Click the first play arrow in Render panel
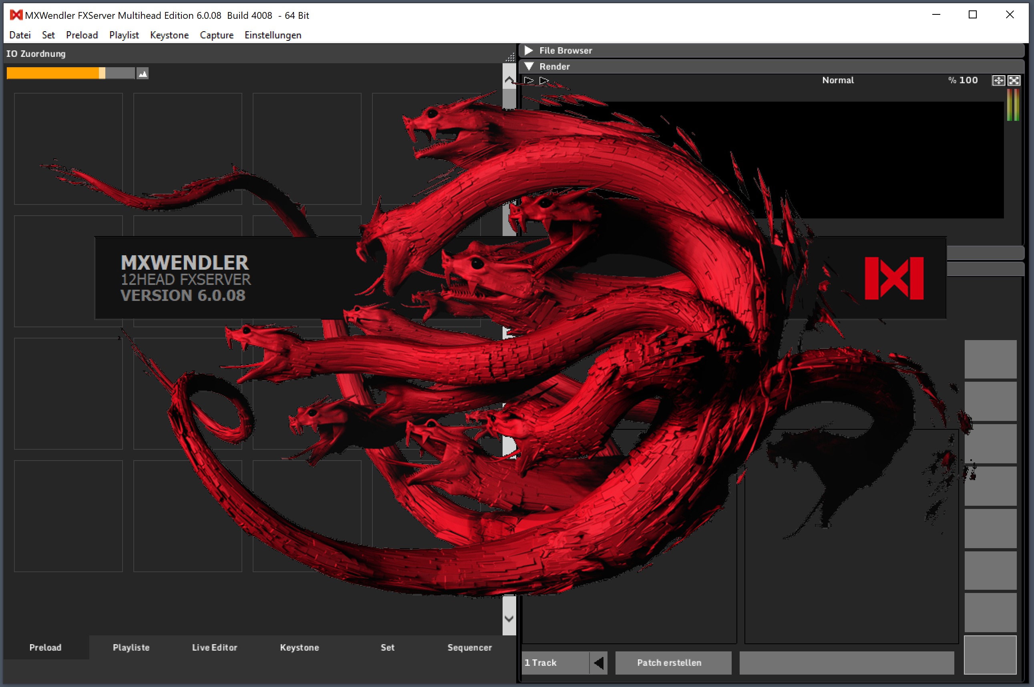The width and height of the screenshot is (1034, 687). 529,80
